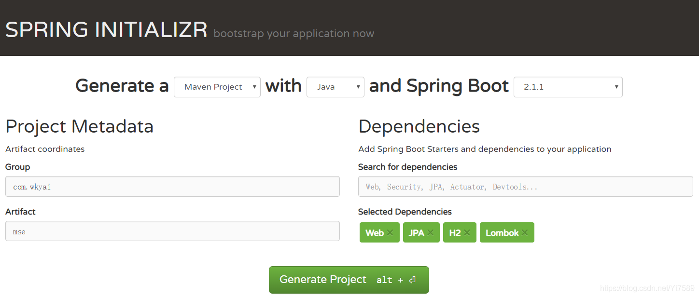Click the Dependencies heading
The height and width of the screenshot is (297, 699).
click(x=419, y=126)
